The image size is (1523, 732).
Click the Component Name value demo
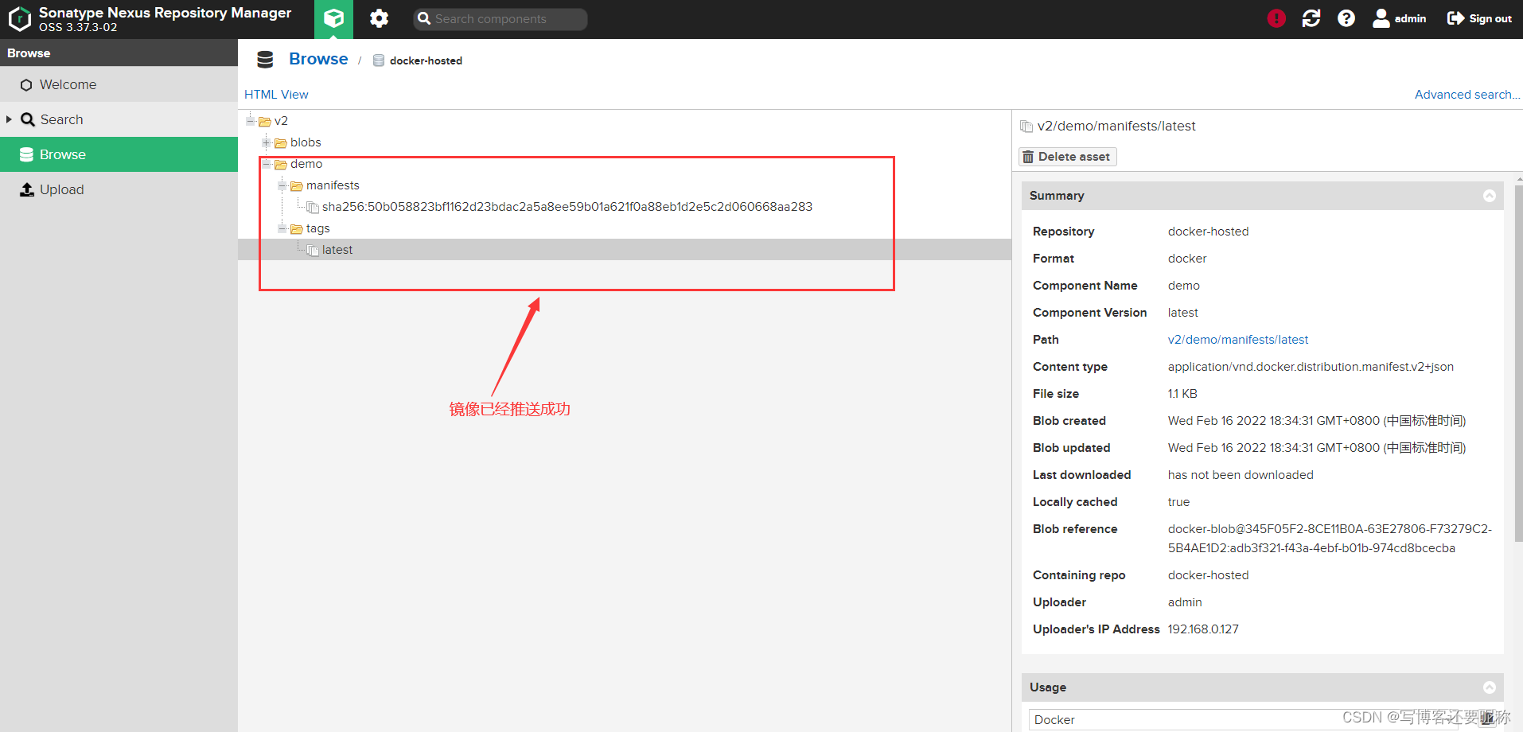coord(1184,286)
